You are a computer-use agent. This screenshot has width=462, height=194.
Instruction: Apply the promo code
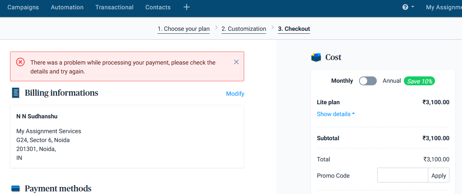[x=438, y=175]
